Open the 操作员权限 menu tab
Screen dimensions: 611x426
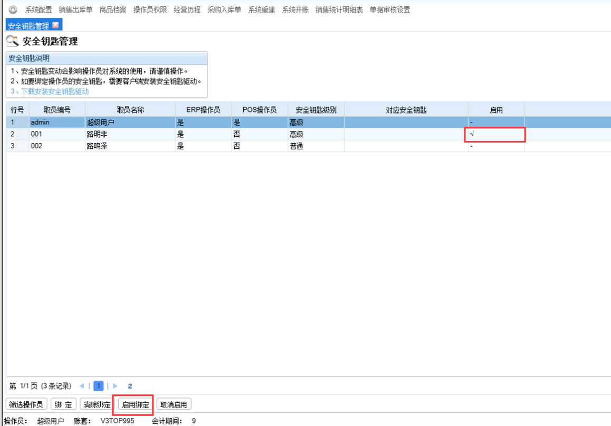click(150, 10)
